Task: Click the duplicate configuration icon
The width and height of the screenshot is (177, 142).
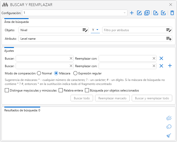Action: [x=147, y=13]
